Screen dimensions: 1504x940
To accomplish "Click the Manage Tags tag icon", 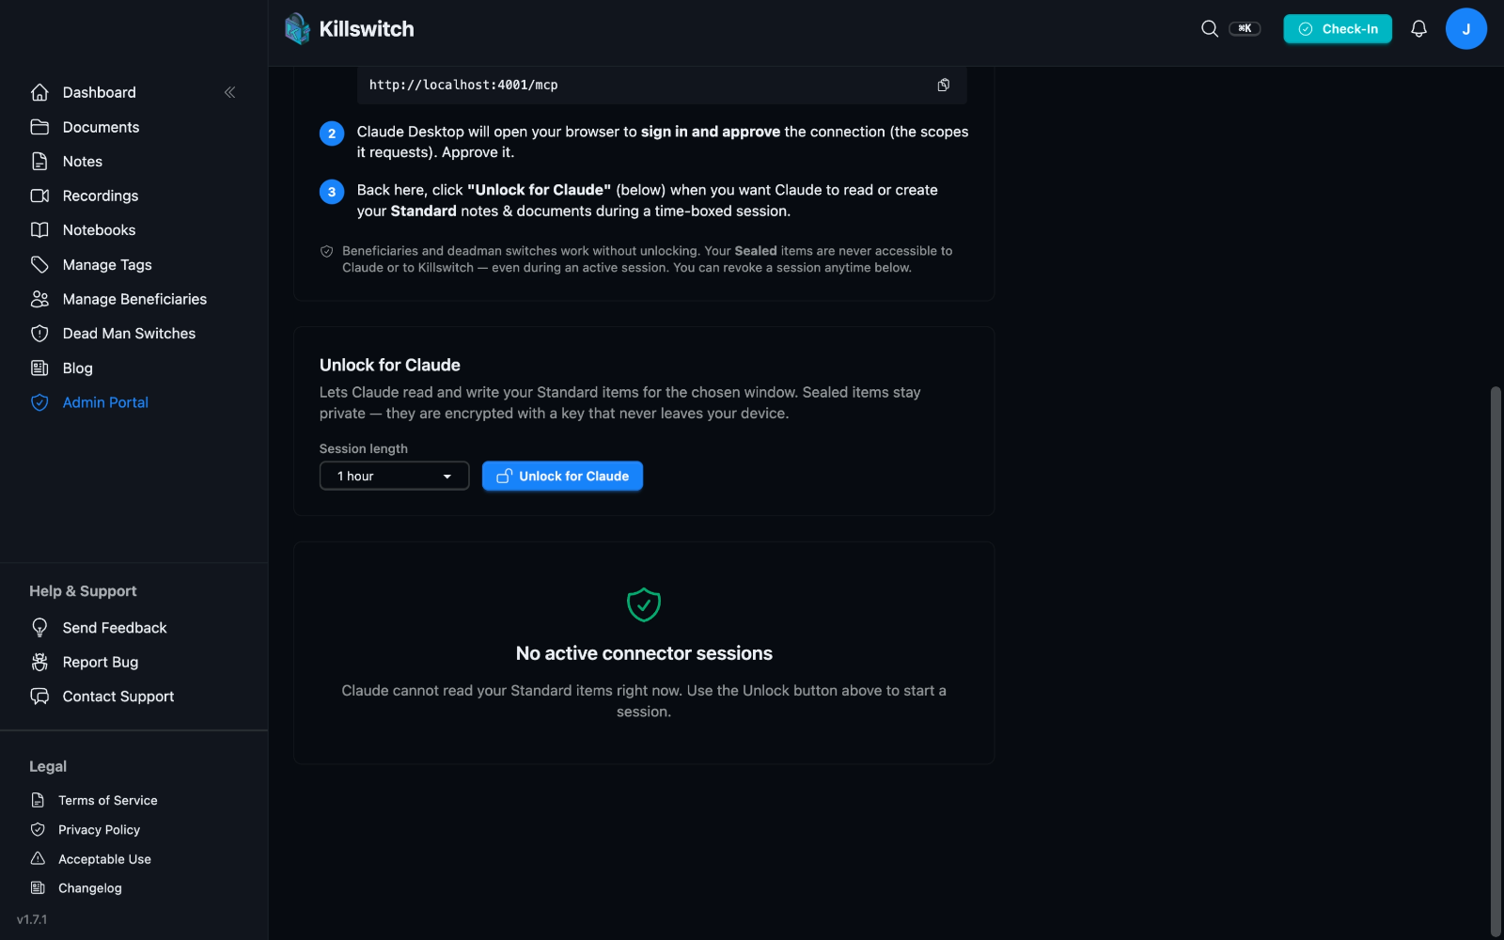I will [x=39, y=265].
